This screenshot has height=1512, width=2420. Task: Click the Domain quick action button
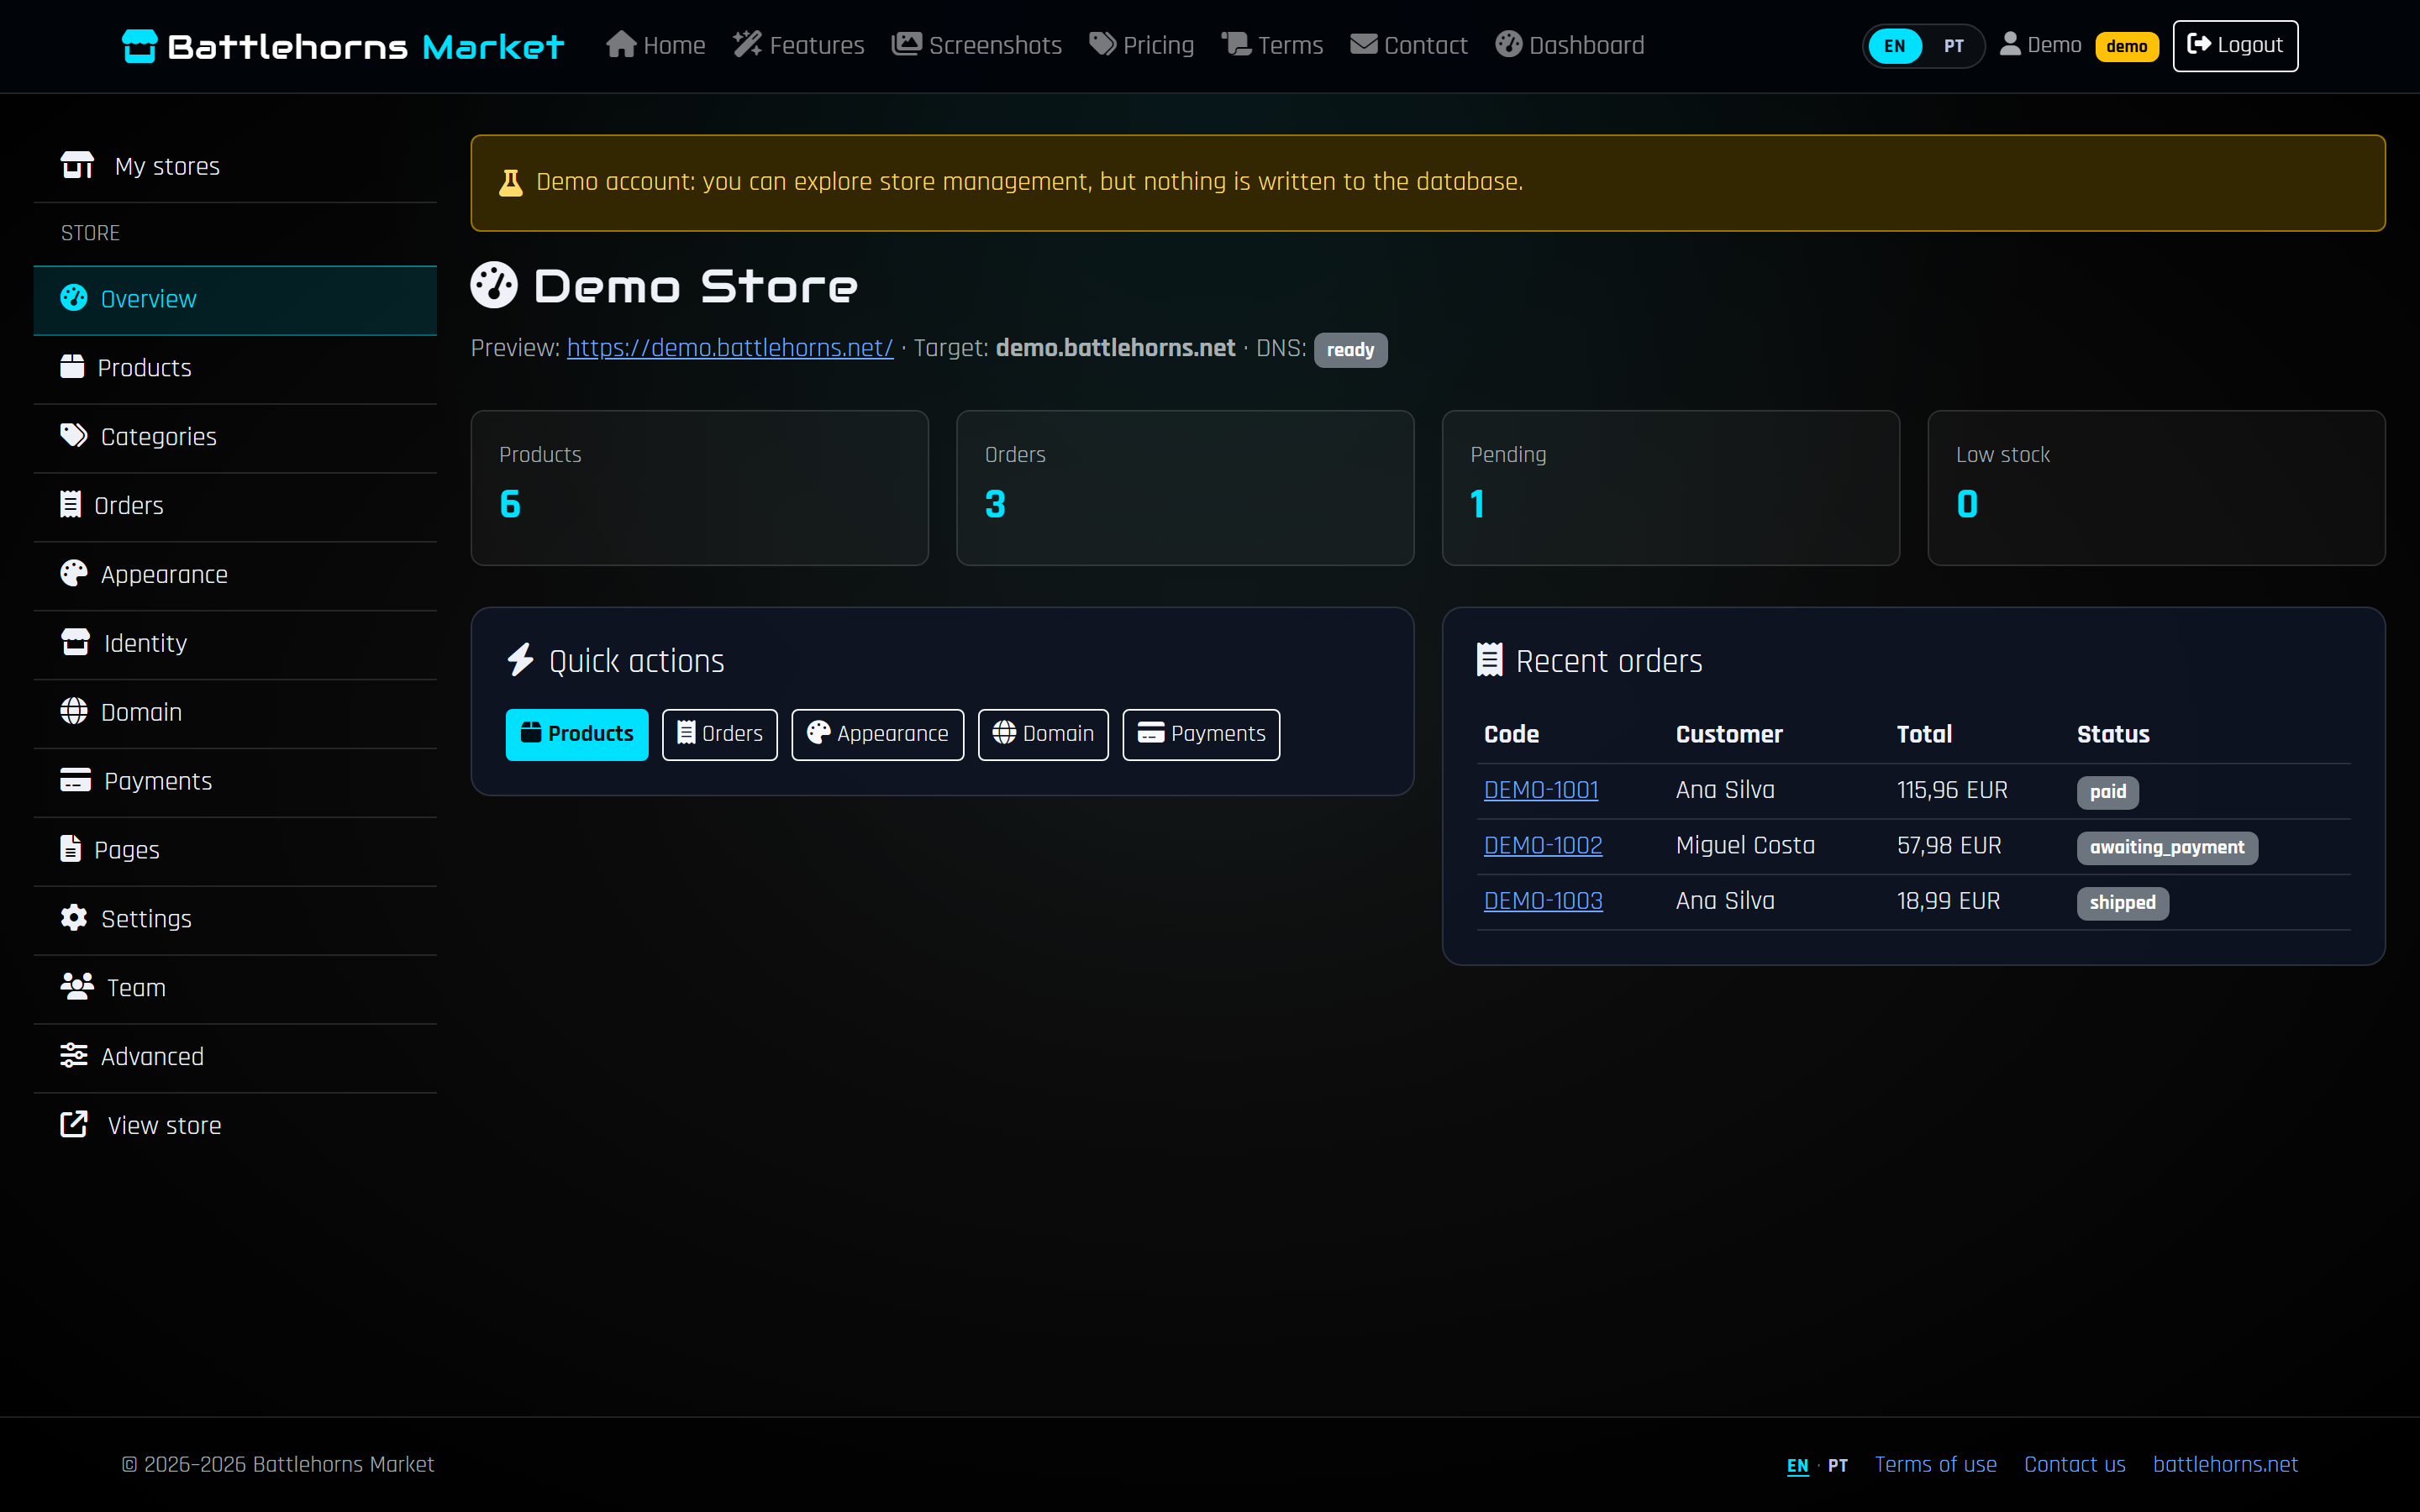coord(1043,734)
